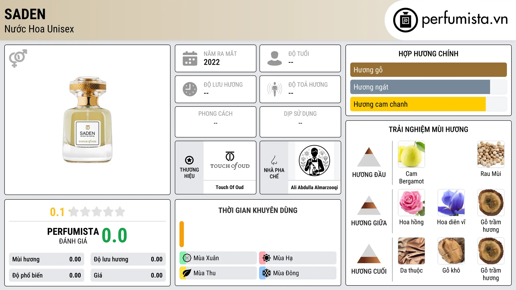Open perfumer Ali Abdulla Almarzooqi link
Image resolution: width=516 pixels, height=290 pixels.
(x=314, y=187)
